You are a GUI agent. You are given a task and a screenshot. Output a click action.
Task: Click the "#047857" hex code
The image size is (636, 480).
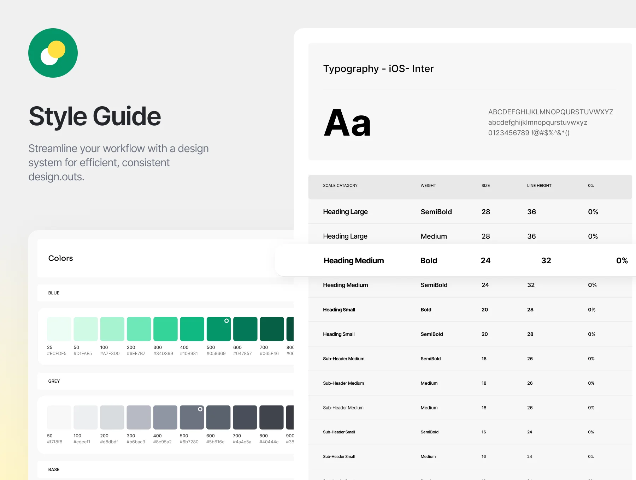coord(242,354)
